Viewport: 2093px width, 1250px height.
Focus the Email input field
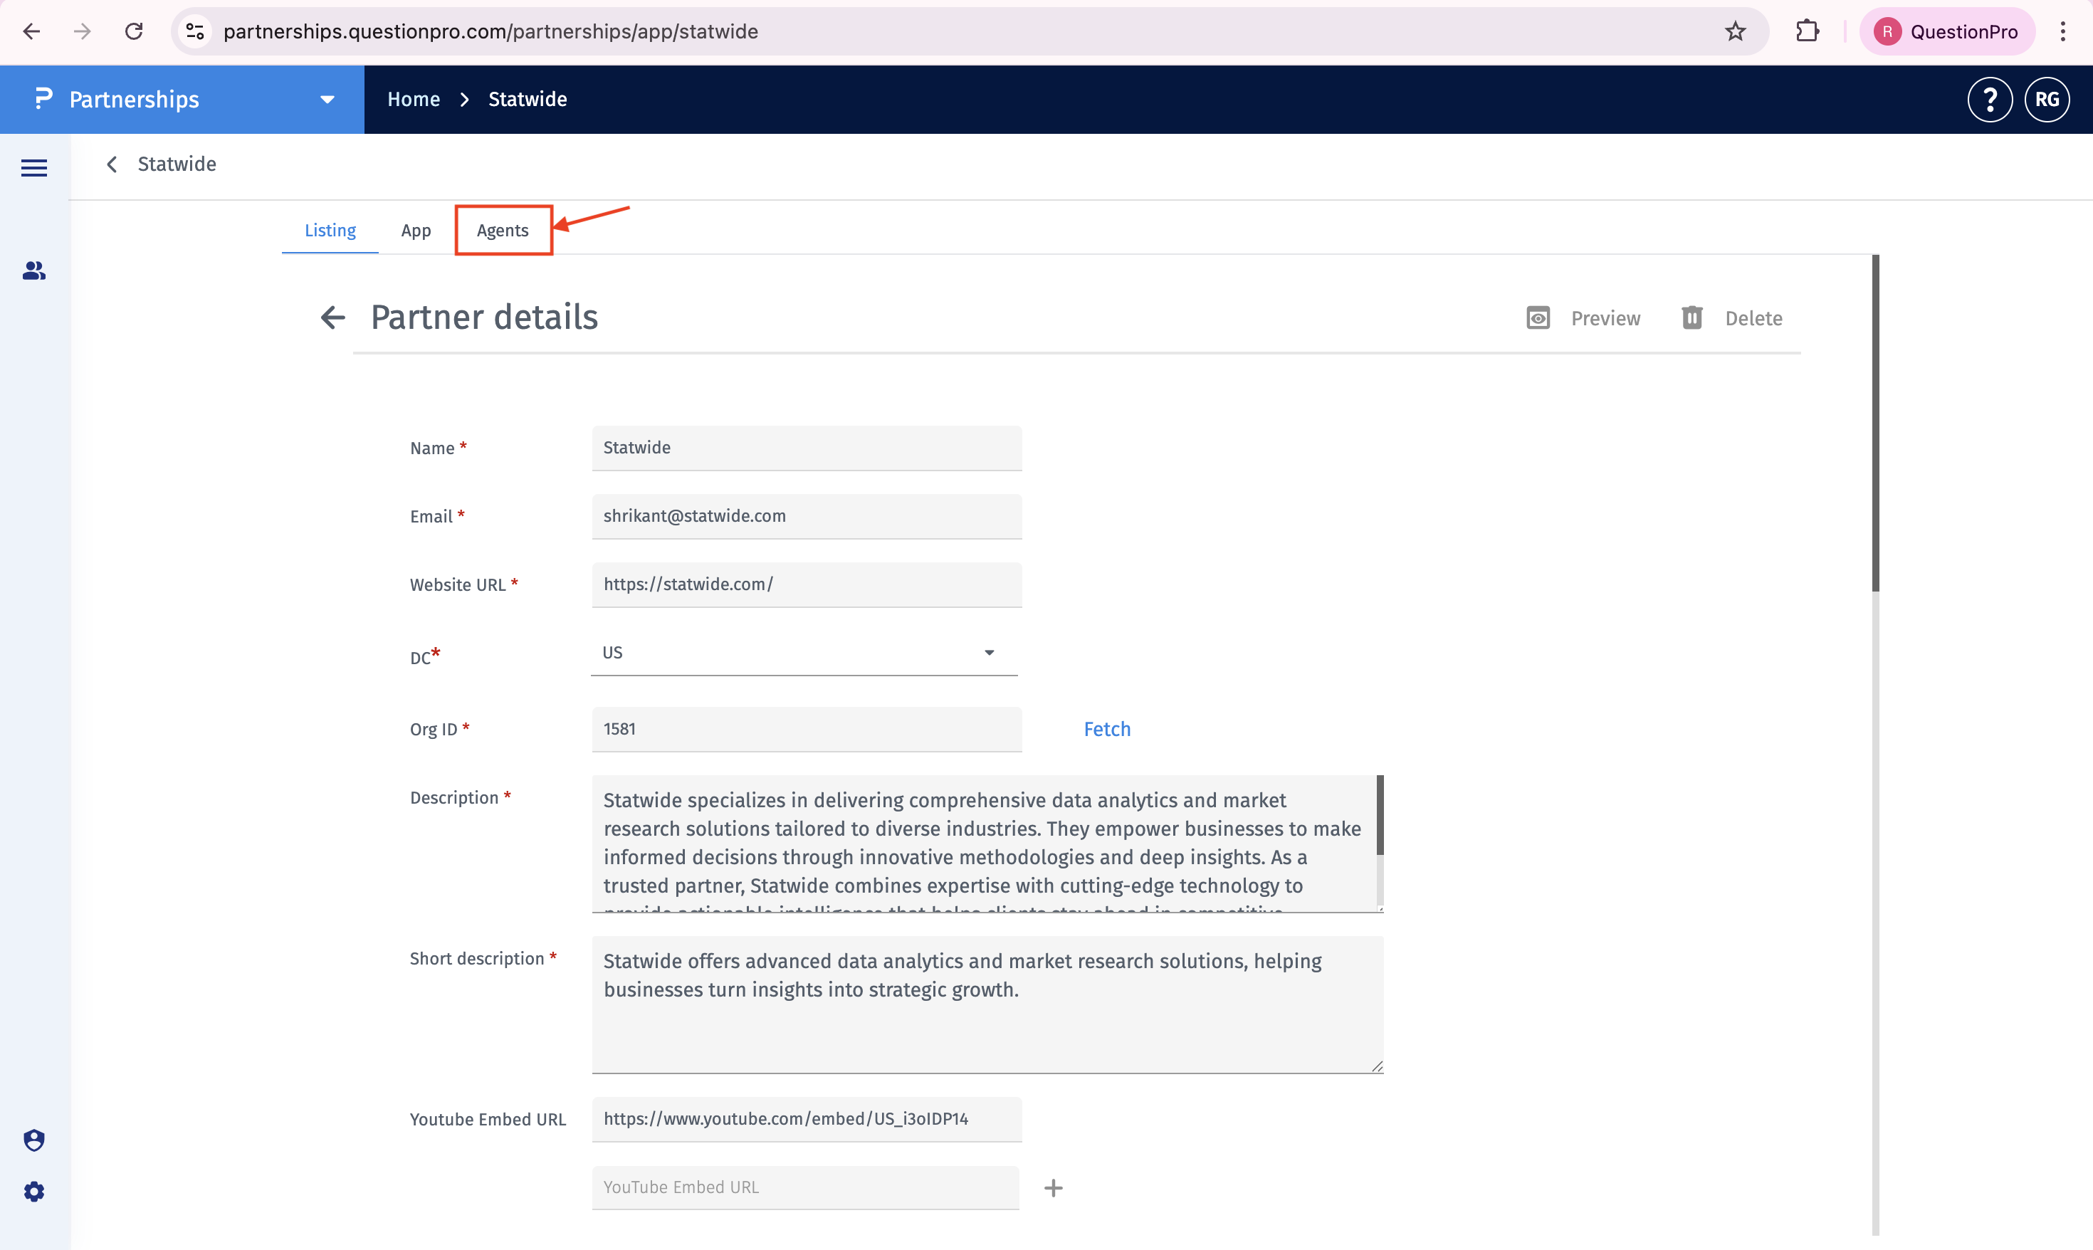[x=807, y=516]
